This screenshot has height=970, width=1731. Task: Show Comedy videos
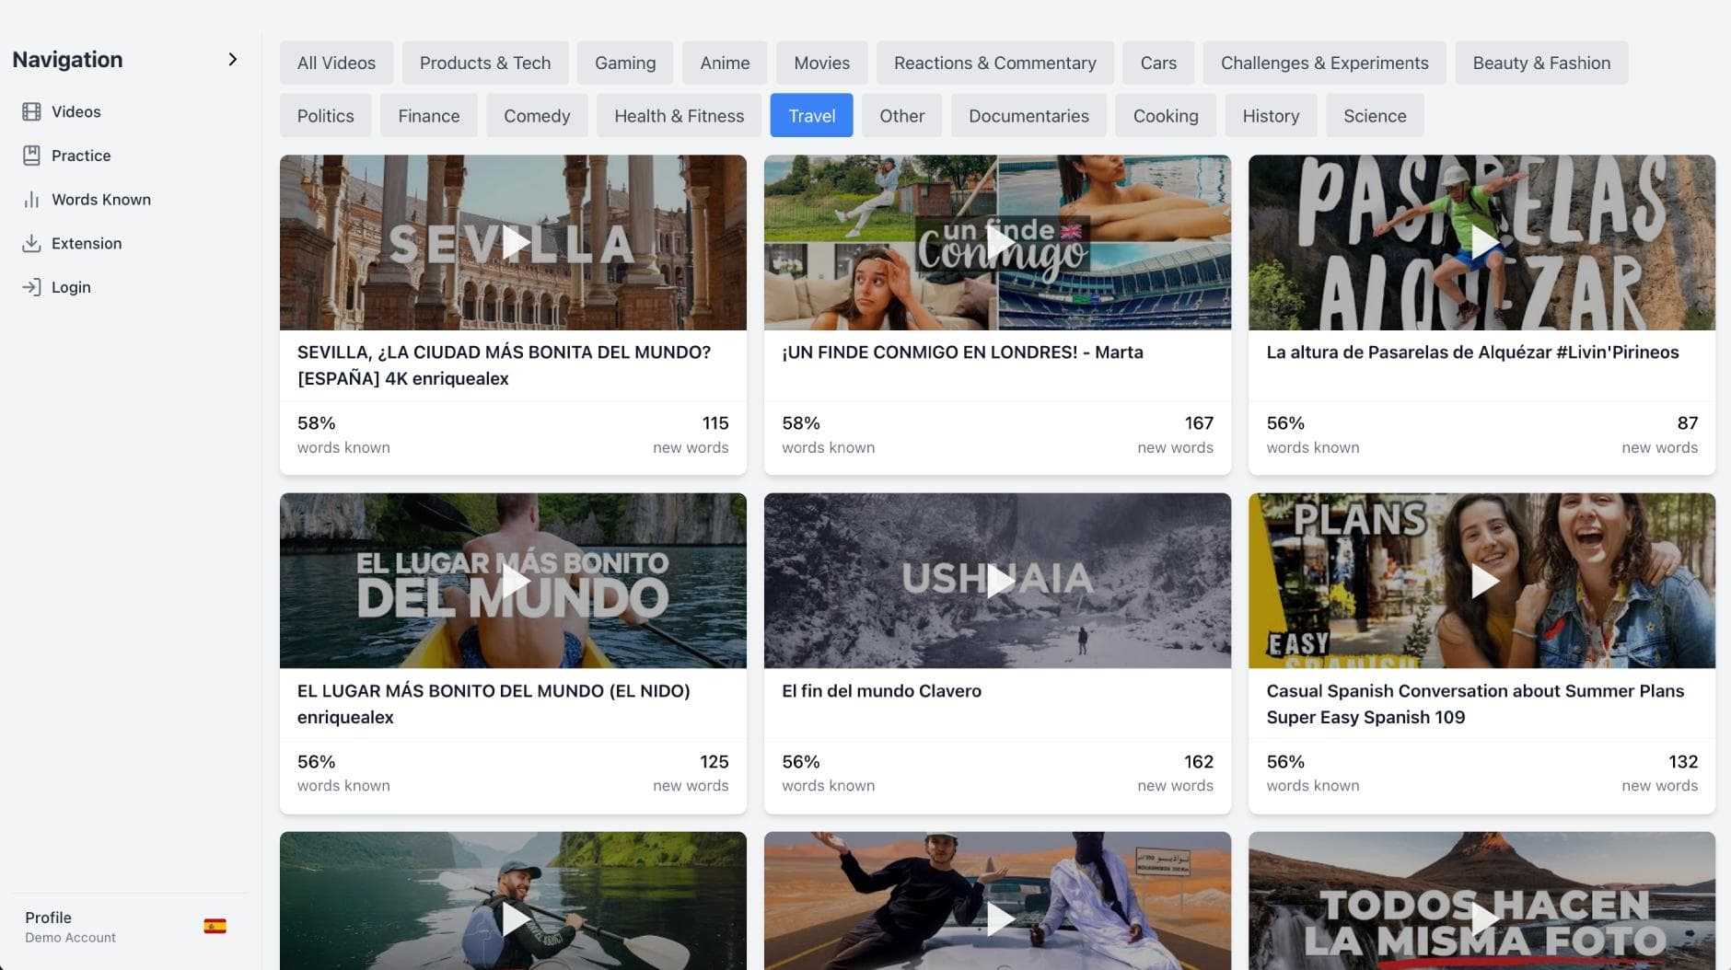point(537,116)
